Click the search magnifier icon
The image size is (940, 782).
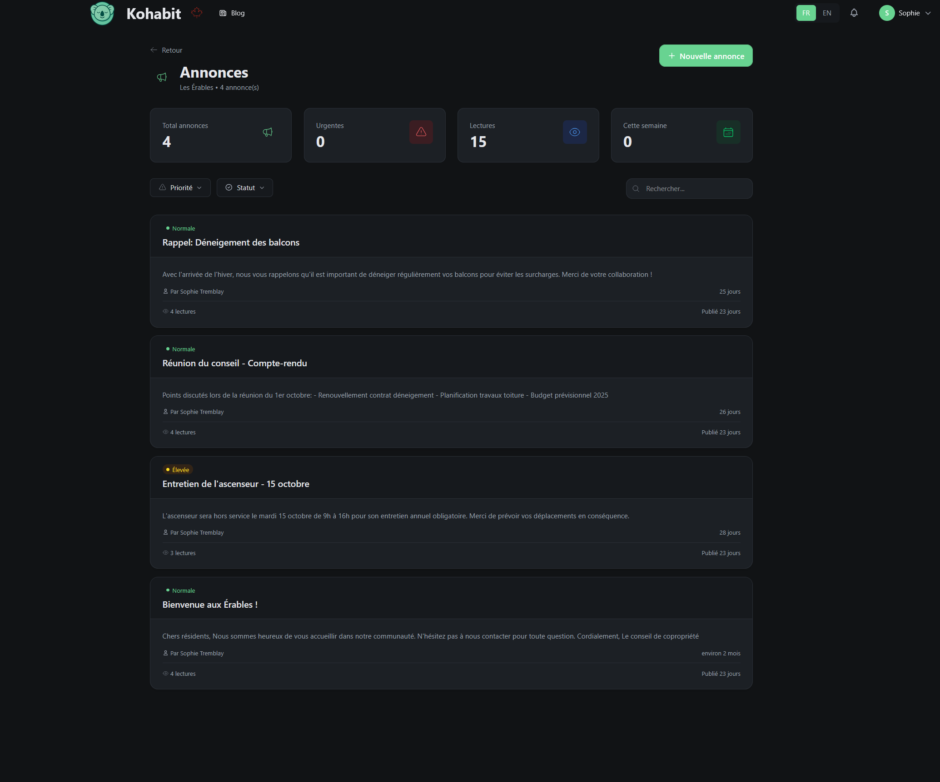coord(636,188)
